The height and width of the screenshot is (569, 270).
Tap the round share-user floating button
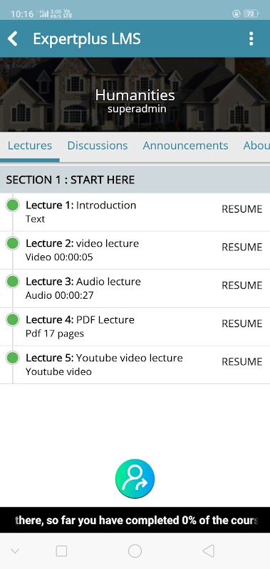click(135, 479)
